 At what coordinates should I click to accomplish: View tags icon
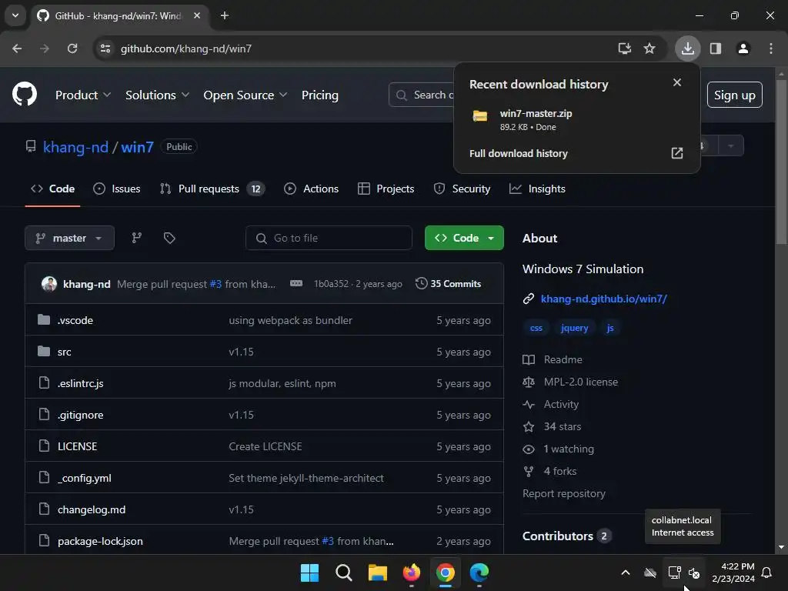click(169, 238)
